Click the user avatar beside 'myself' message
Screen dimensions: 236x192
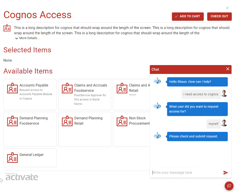pos(224,123)
